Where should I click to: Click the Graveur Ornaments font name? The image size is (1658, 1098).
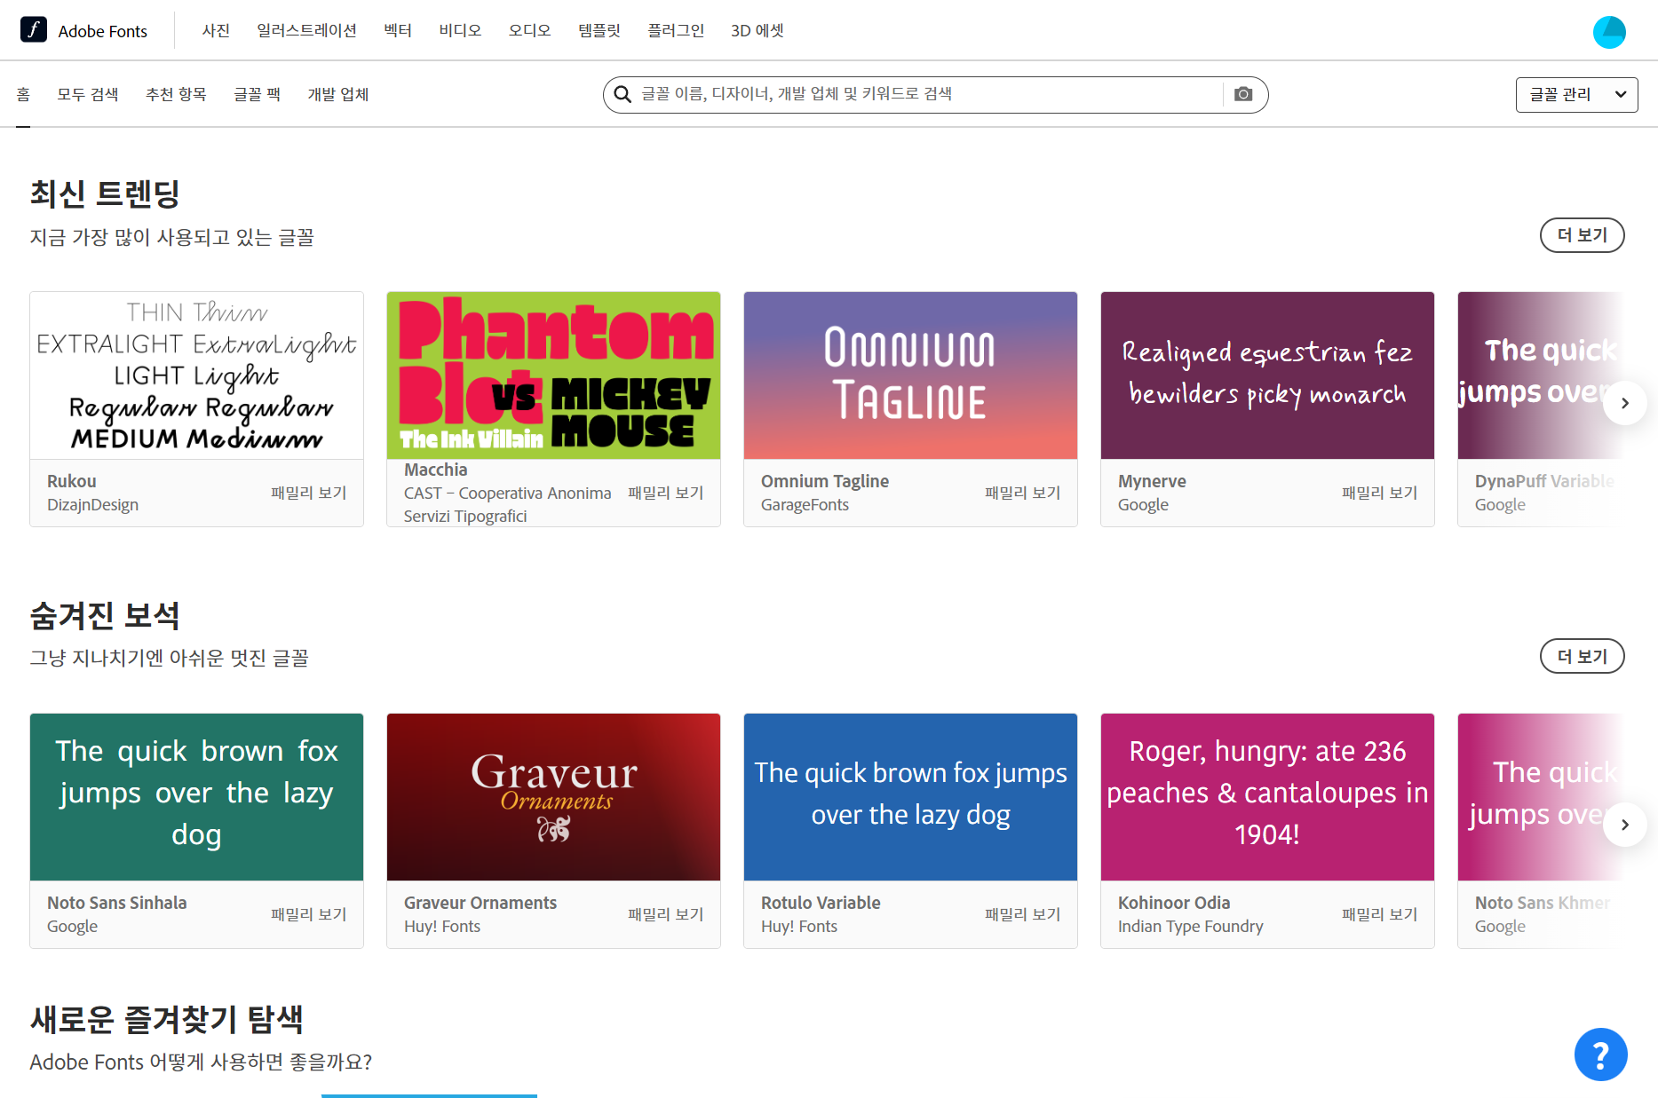point(480,903)
